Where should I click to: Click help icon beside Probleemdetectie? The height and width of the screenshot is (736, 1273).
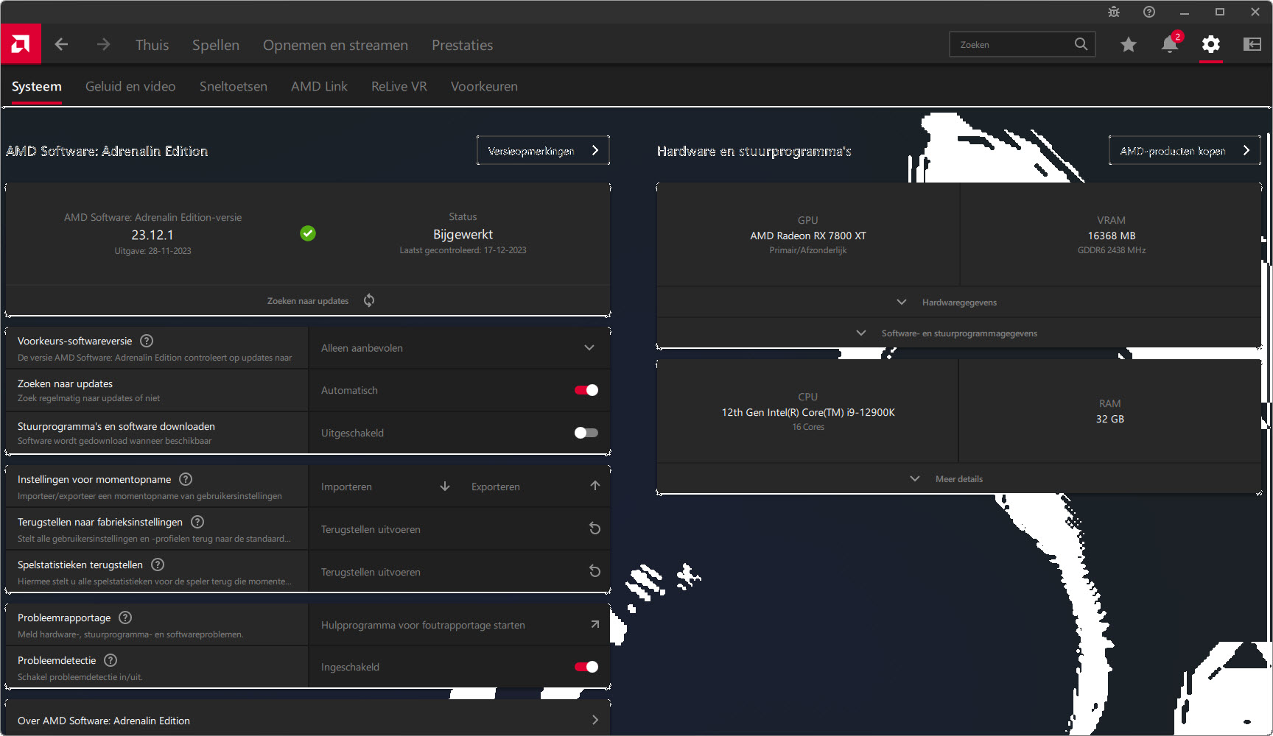tap(111, 660)
